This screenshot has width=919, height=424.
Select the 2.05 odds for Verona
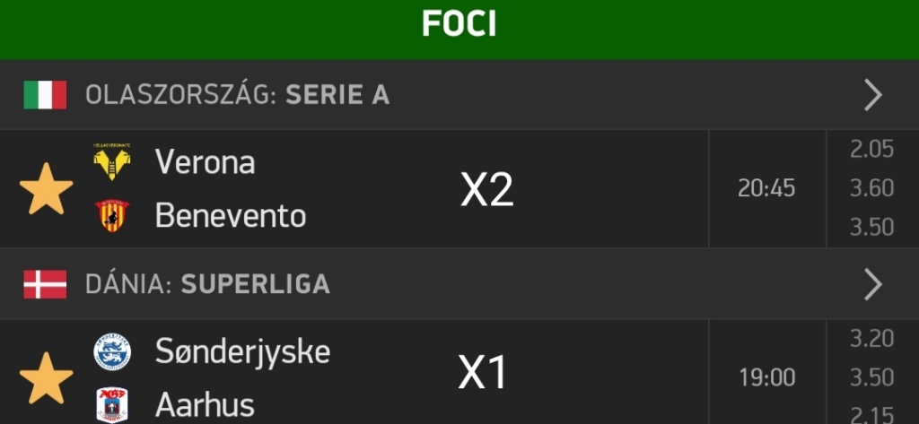(x=871, y=150)
